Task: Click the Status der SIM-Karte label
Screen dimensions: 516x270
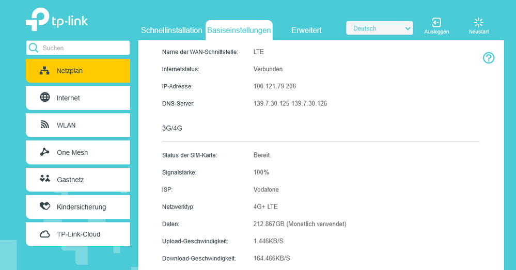Action: [190, 155]
